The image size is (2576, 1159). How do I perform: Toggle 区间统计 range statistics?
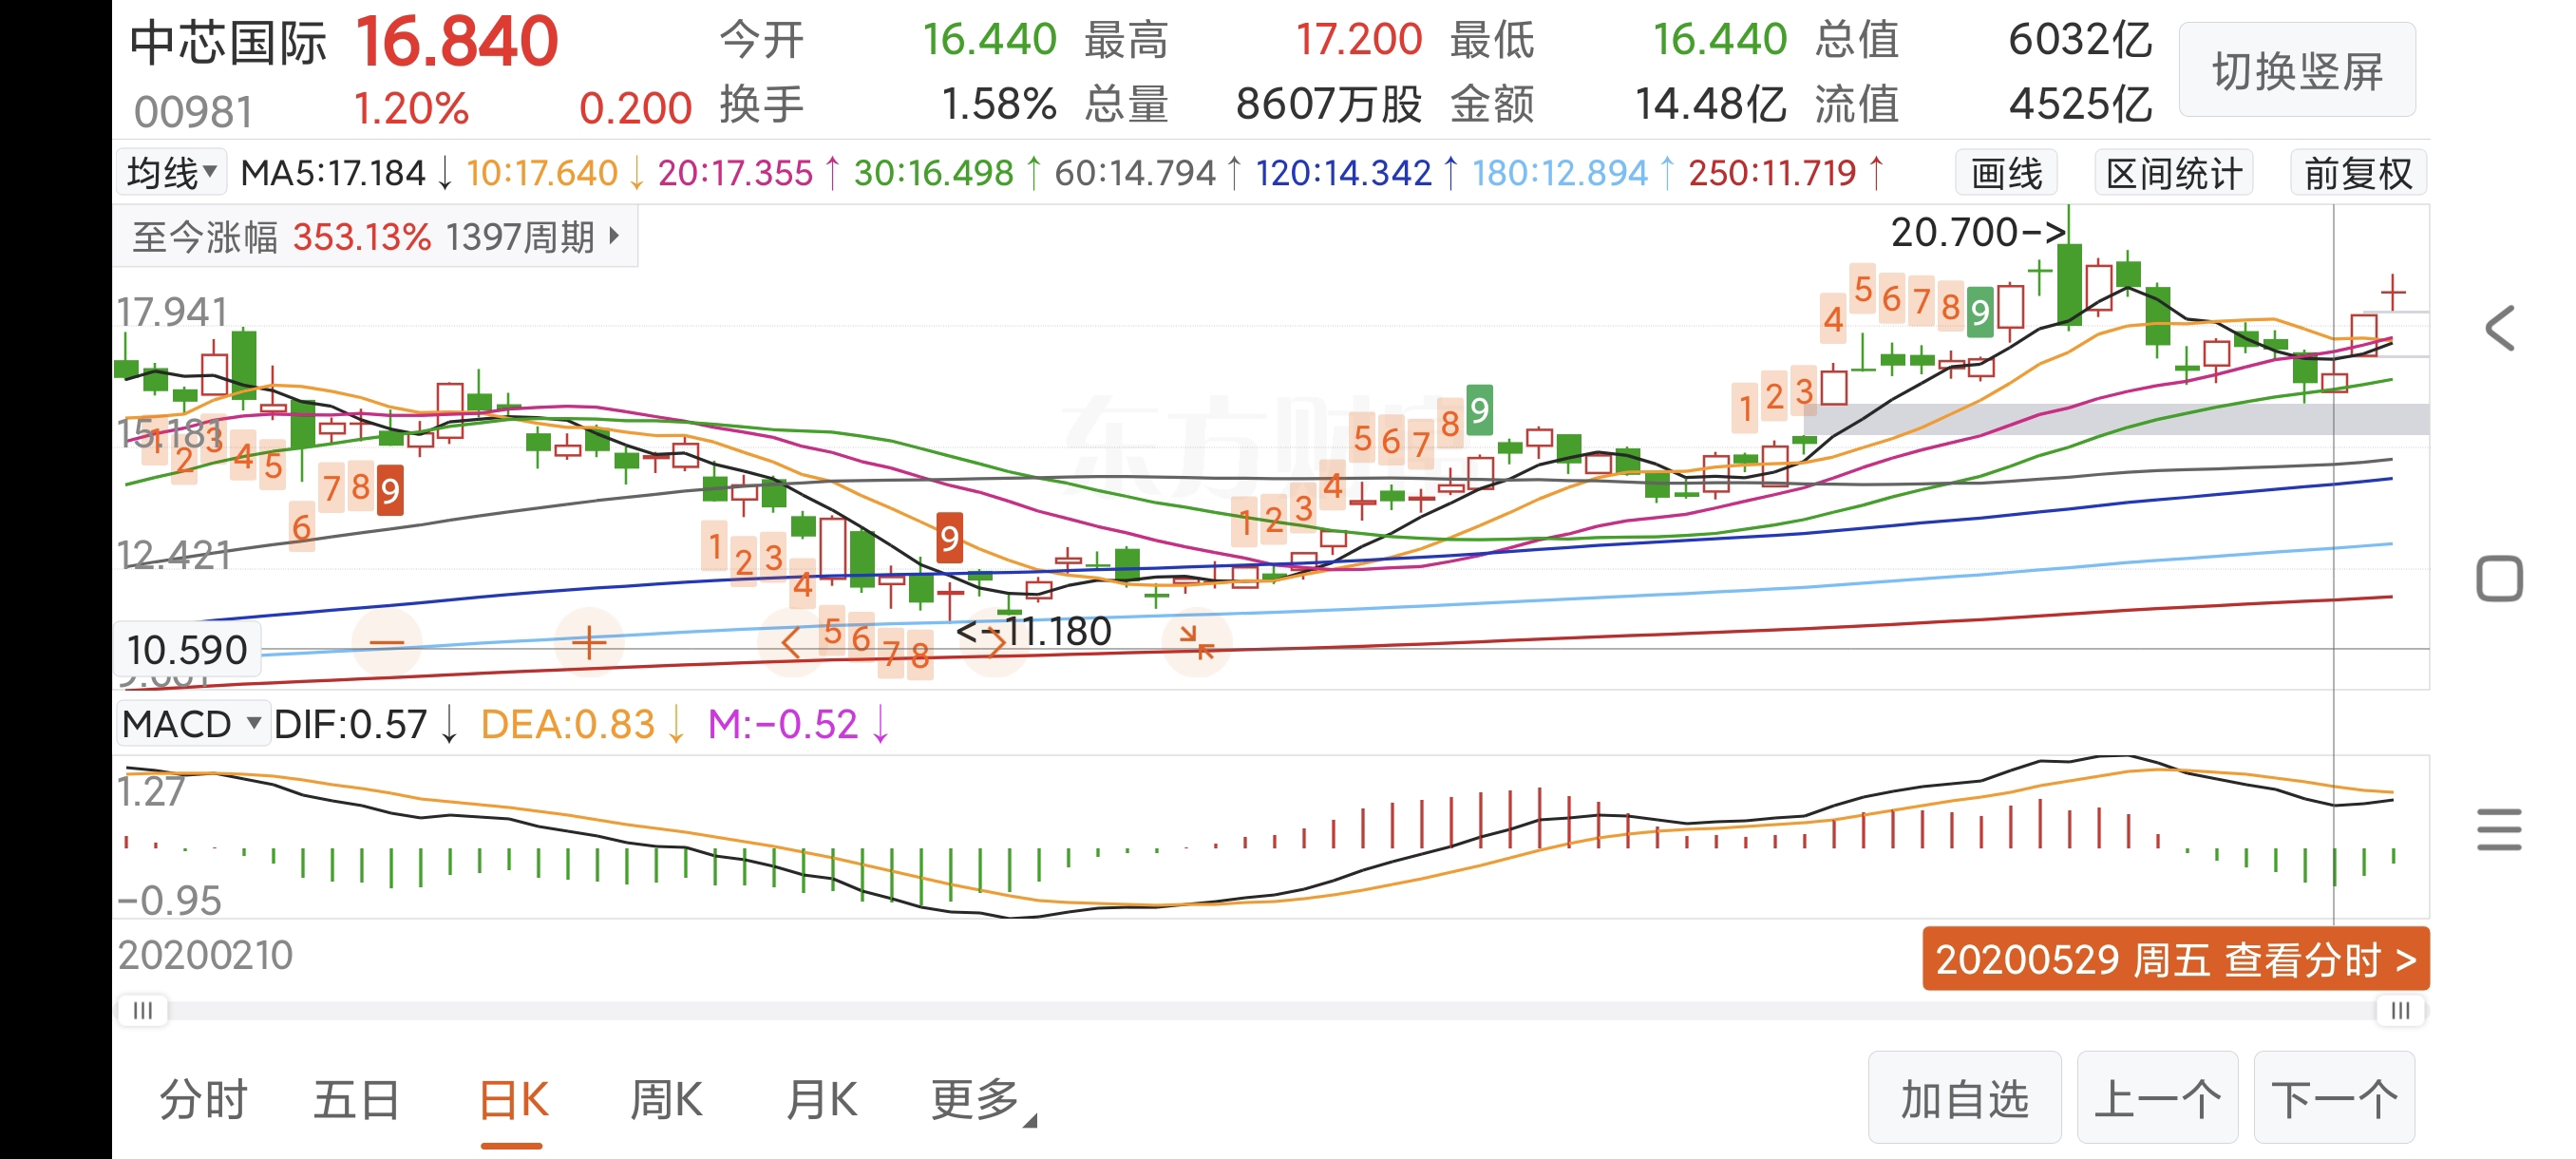pos(2174,174)
